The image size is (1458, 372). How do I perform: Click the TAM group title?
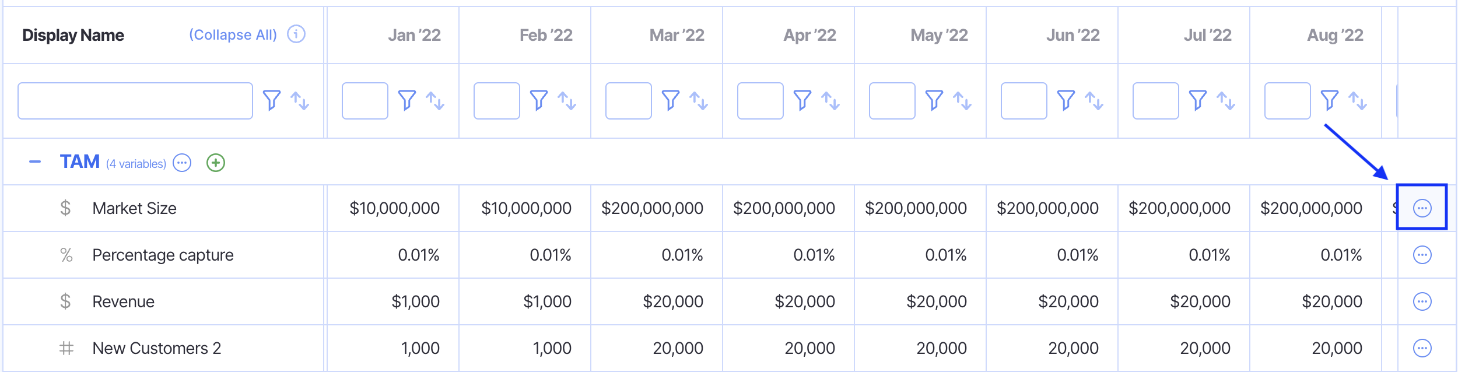(x=80, y=162)
